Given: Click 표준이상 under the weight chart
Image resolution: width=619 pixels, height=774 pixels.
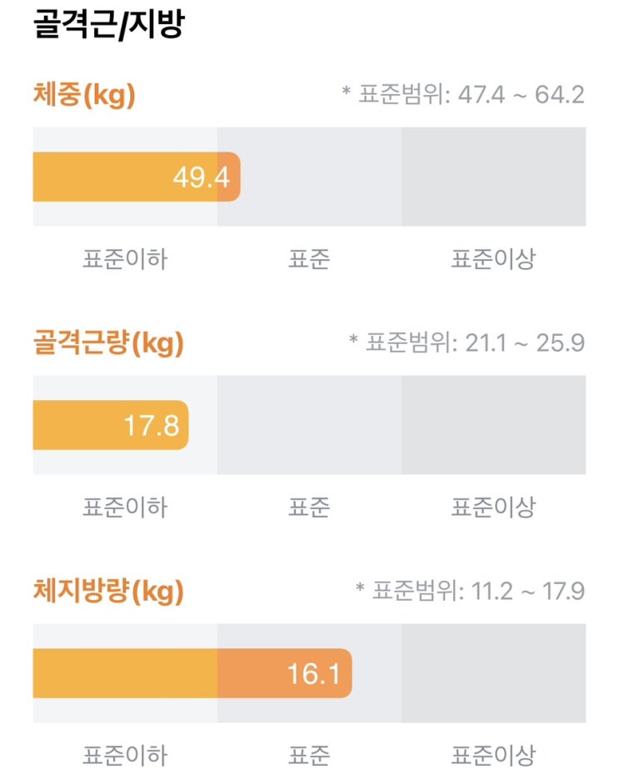Looking at the screenshot, I should click(493, 259).
